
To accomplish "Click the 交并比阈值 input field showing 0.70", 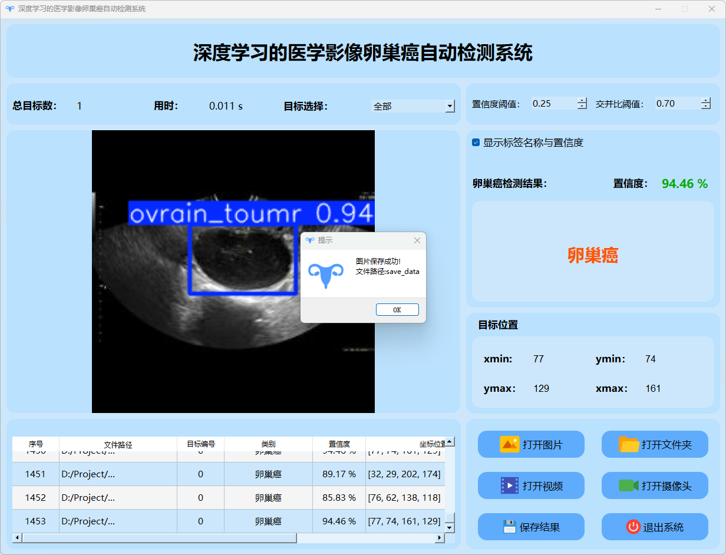I will point(677,103).
